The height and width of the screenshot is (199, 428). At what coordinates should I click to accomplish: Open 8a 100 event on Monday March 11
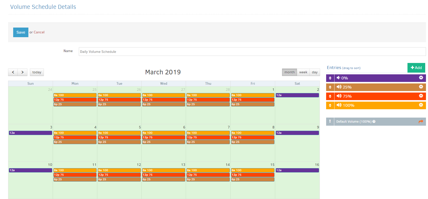click(x=75, y=170)
